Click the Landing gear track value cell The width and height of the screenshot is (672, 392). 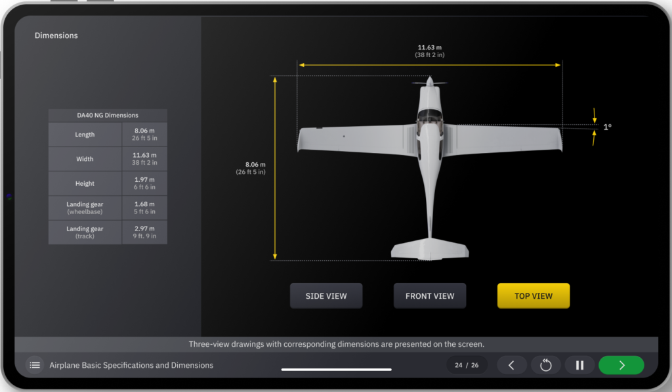(144, 232)
